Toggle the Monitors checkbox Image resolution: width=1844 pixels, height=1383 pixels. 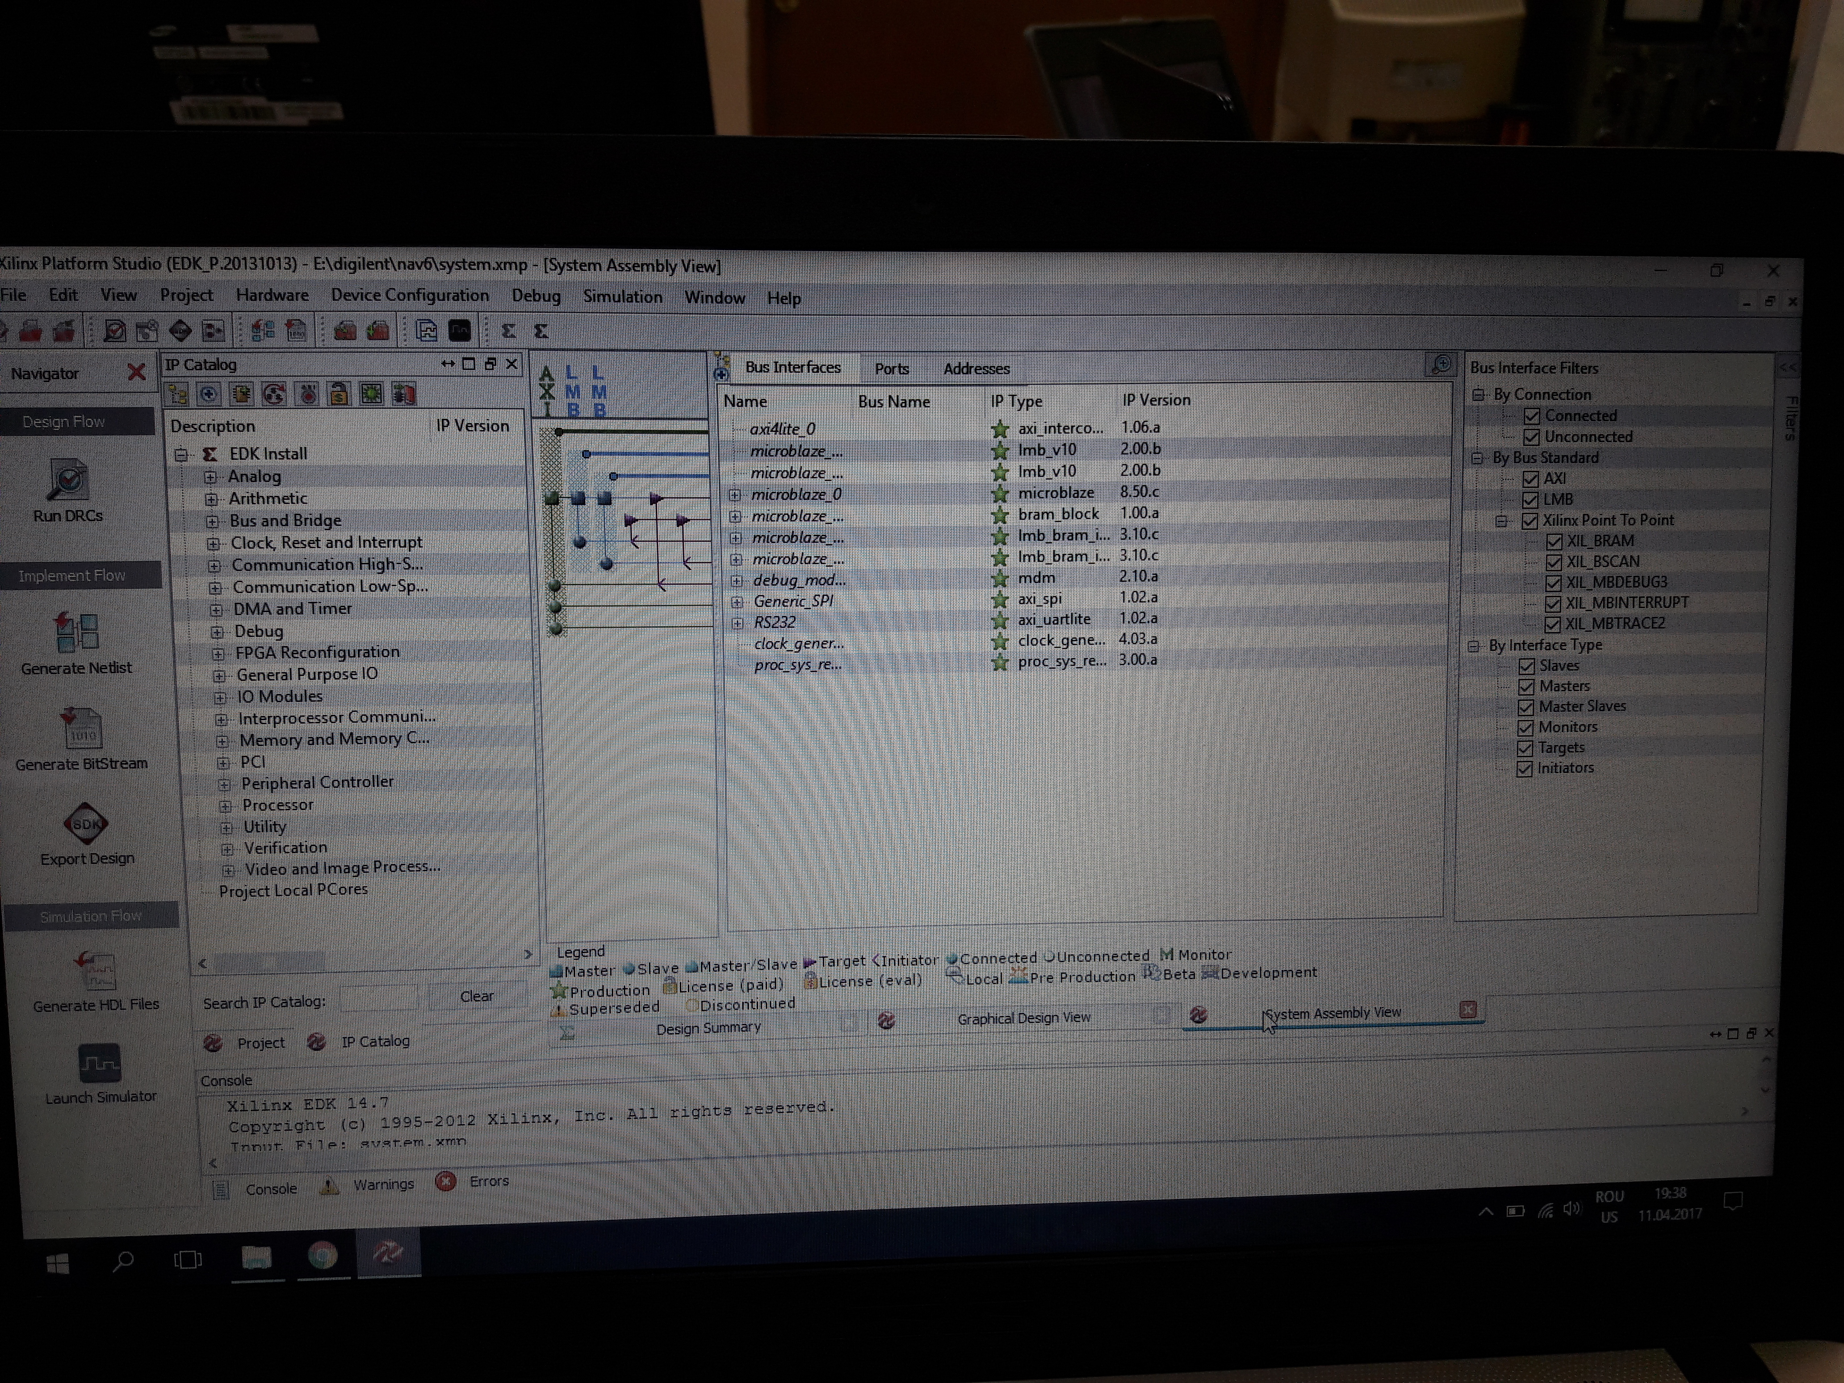[x=1525, y=727]
